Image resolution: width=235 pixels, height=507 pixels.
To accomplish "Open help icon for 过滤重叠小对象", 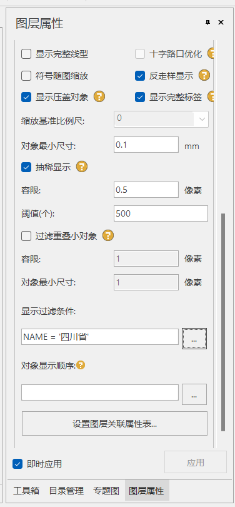I will pos(108,236).
